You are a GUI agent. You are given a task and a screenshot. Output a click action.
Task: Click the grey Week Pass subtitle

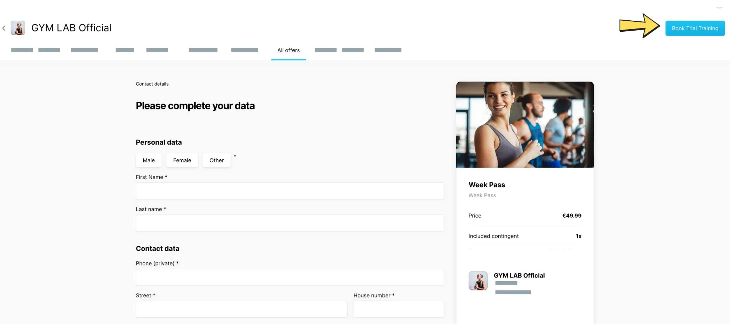[x=482, y=195]
